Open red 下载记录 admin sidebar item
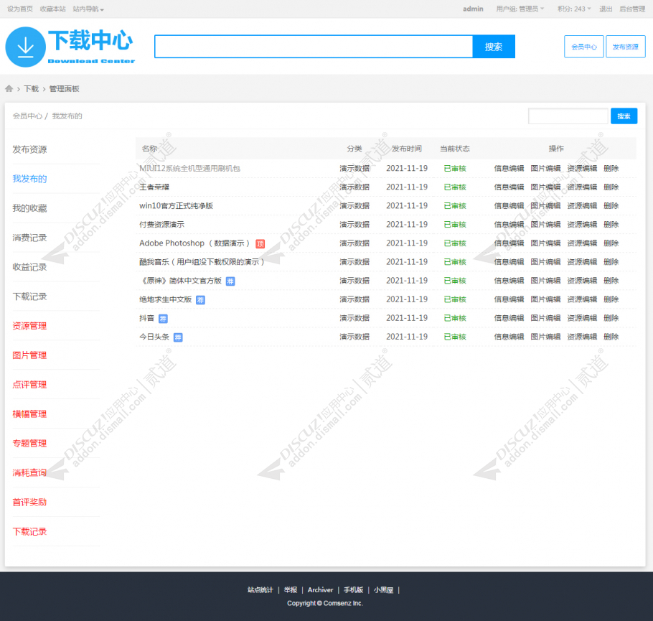 tap(29, 531)
